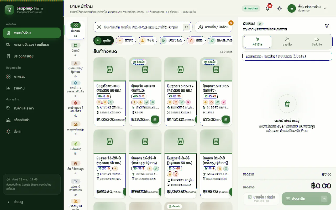Select the tractor service category icon

(x=76, y=201)
